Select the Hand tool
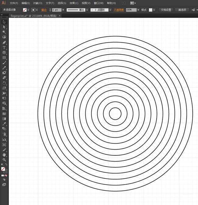 4,155
